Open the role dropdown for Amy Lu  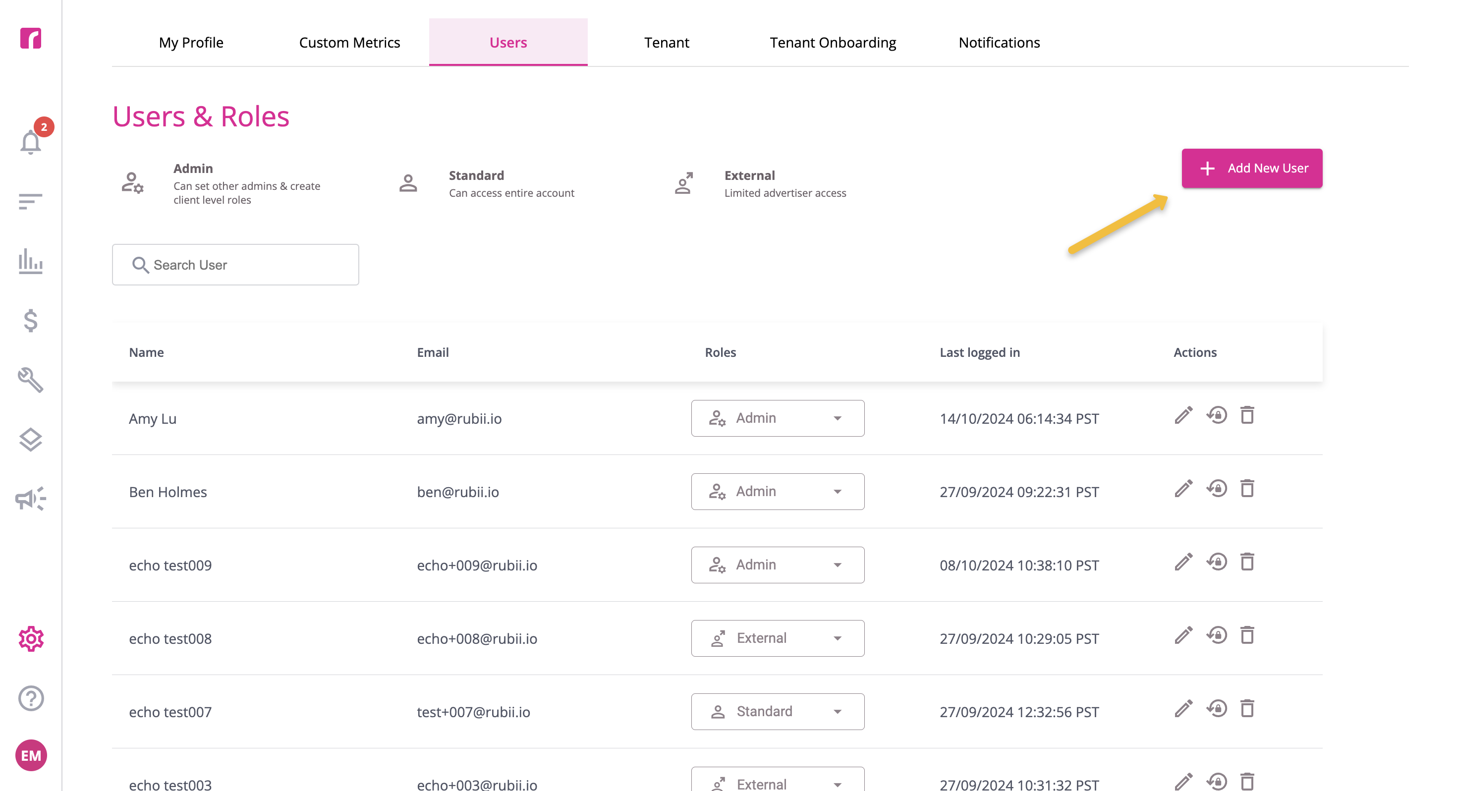[778, 418]
